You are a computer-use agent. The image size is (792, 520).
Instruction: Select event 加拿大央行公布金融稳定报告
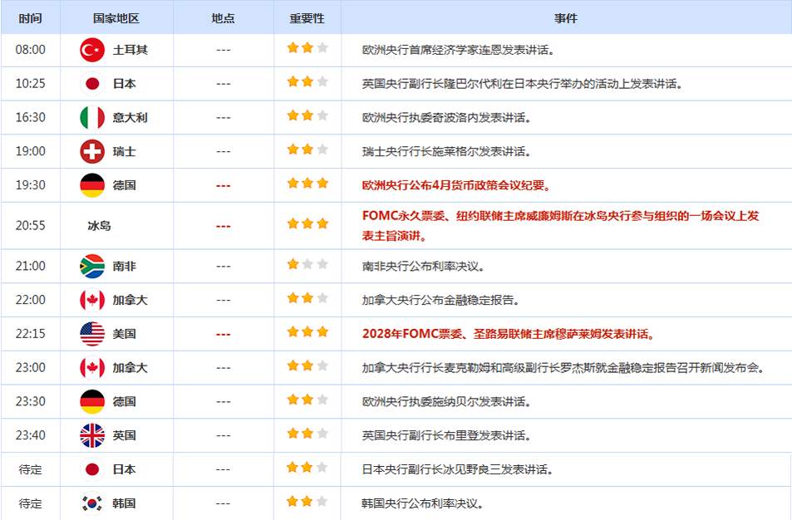click(441, 300)
